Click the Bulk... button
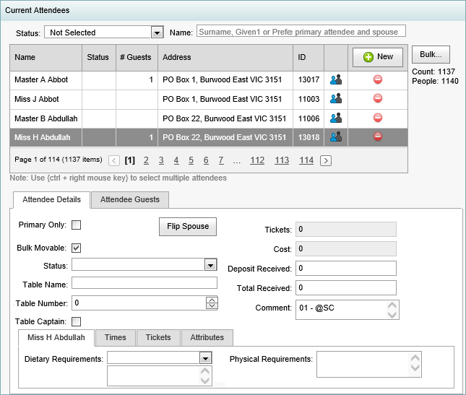 (x=431, y=55)
